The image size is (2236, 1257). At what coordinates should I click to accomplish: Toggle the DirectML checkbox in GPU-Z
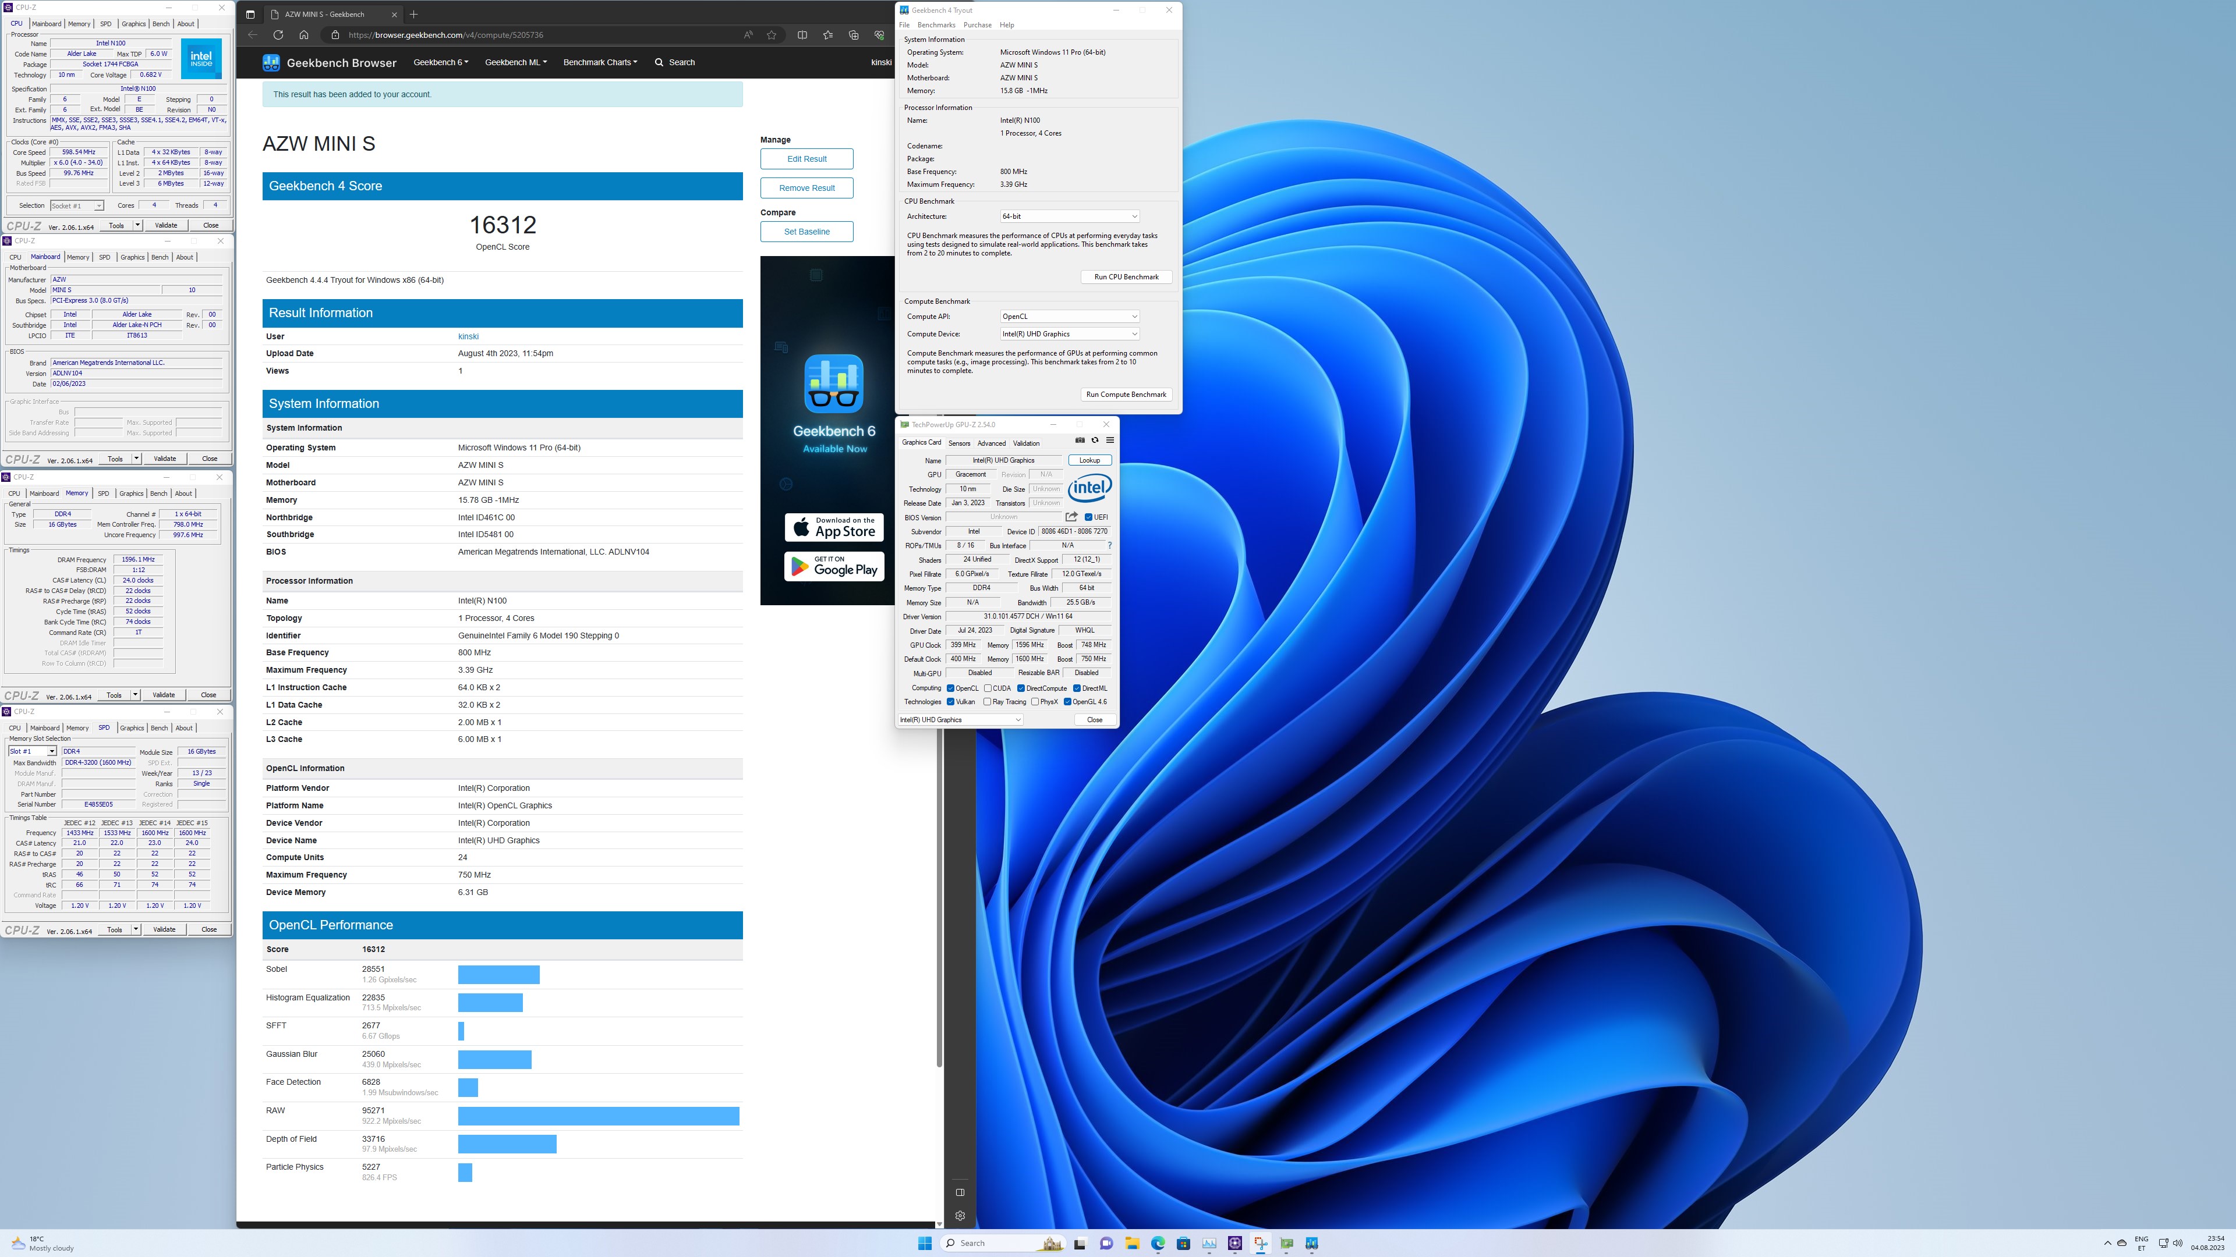(1077, 688)
